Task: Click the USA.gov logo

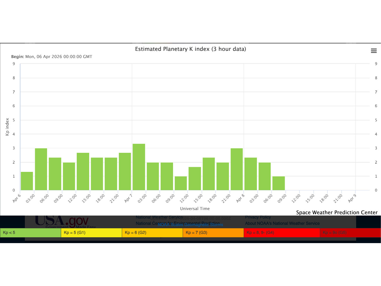Action: [62, 221]
